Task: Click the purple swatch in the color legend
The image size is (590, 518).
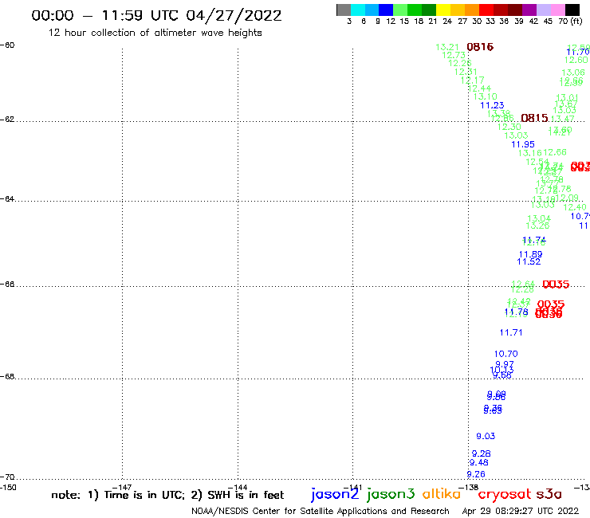Action: click(x=529, y=10)
